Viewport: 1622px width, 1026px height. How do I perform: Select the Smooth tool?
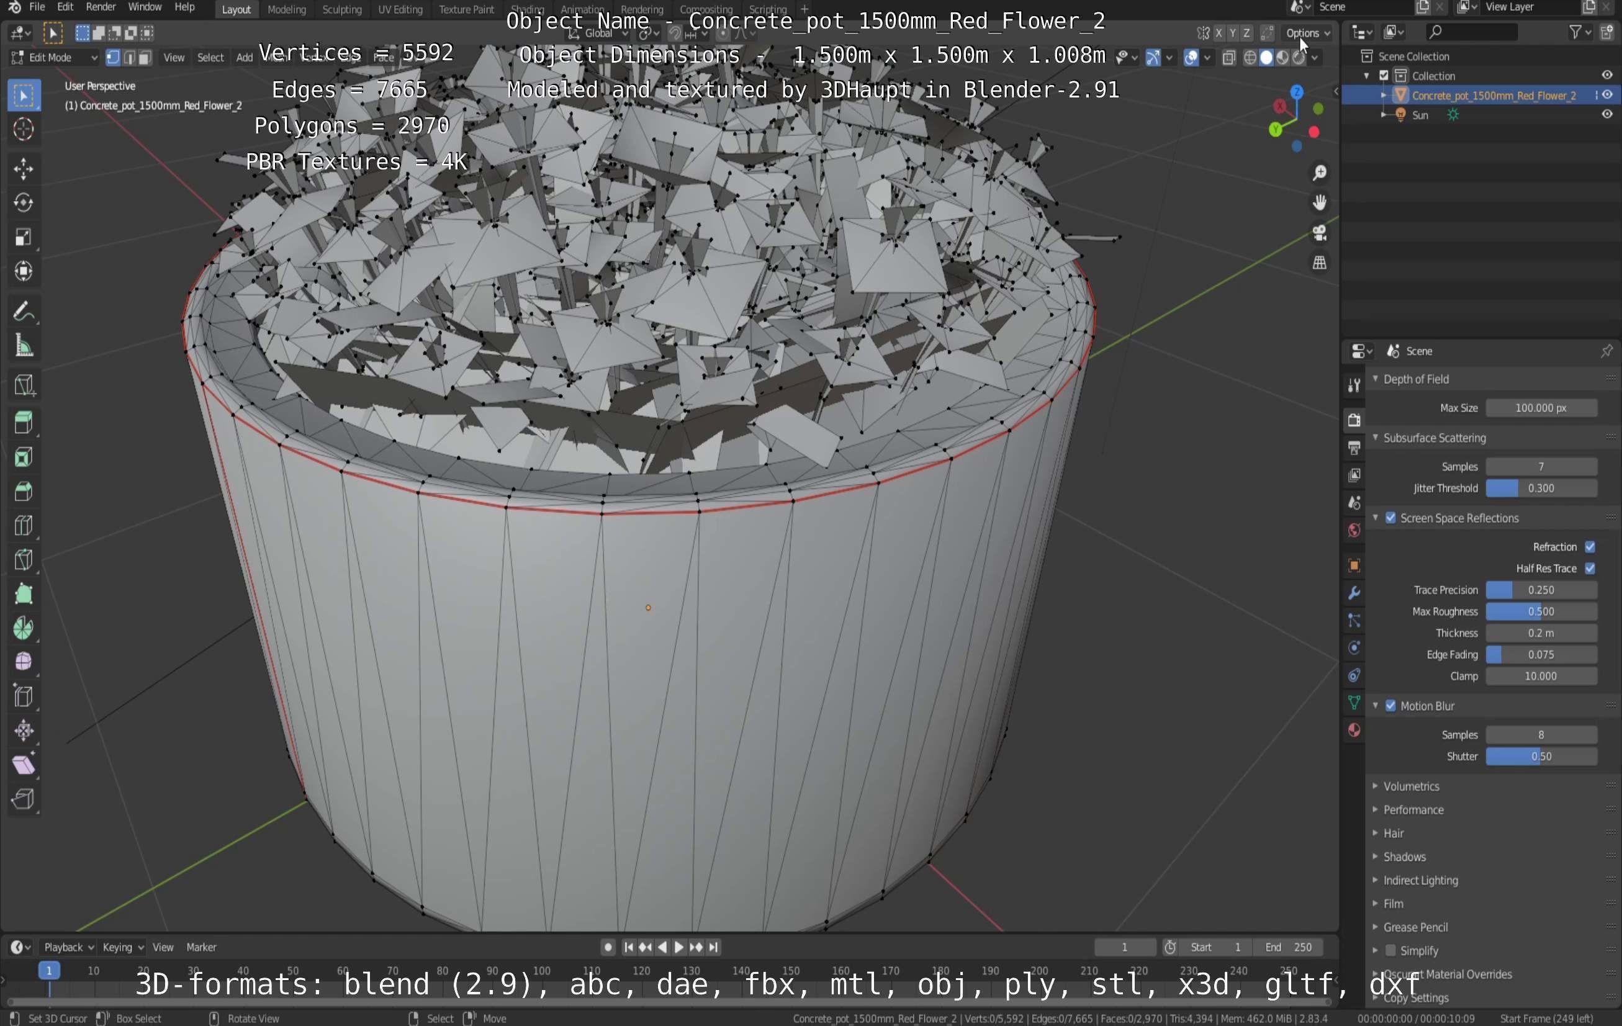tap(24, 662)
